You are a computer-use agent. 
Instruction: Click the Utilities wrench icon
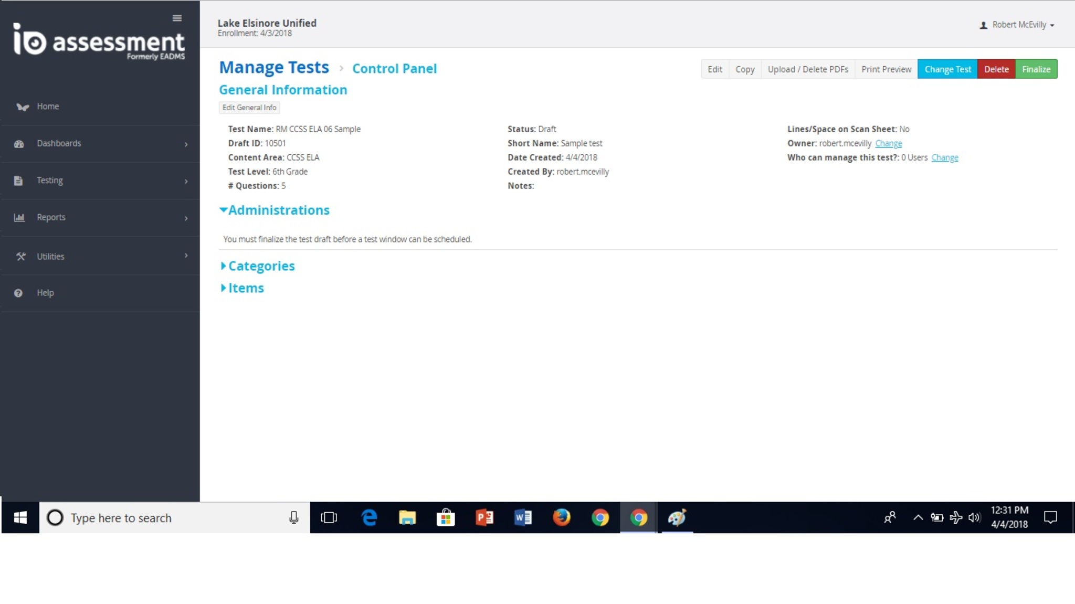pyautogui.click(x=20, y=257)
